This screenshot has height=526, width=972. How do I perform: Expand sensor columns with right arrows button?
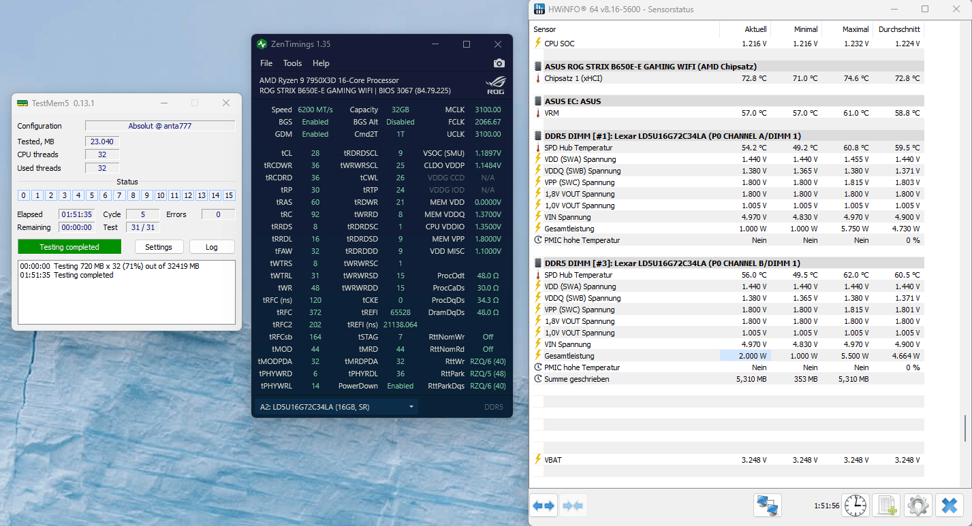pos(544,506)
